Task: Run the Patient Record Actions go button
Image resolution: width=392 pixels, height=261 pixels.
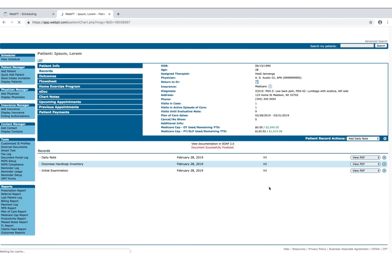Action: point(385,139)
